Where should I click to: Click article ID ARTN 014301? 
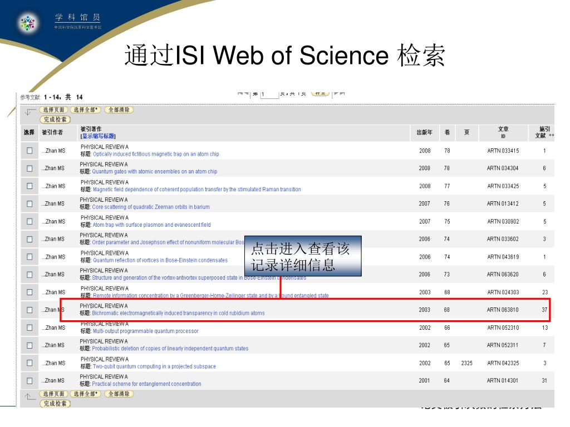point(503,381)
